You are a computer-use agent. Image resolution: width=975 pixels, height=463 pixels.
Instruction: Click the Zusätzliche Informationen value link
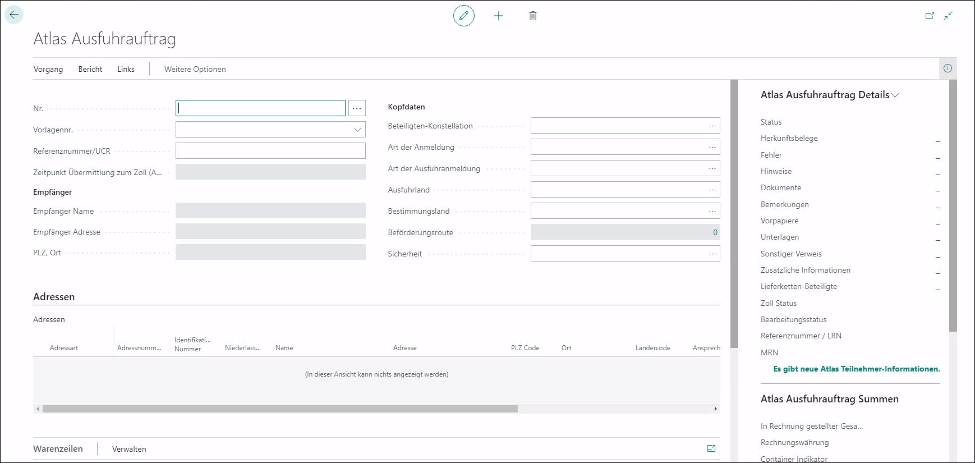(x=937, y=271)
